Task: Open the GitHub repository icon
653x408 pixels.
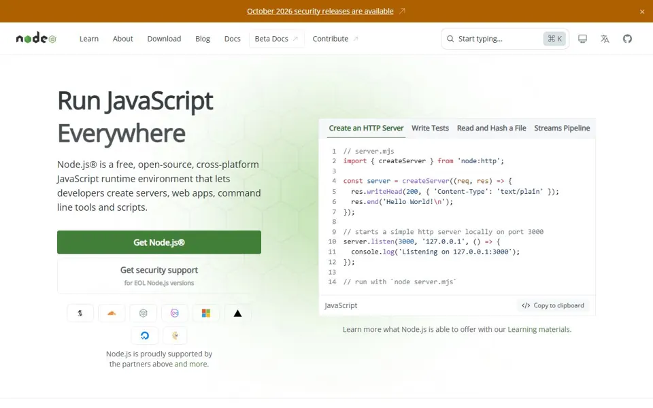Action: (x=627, y=39)
